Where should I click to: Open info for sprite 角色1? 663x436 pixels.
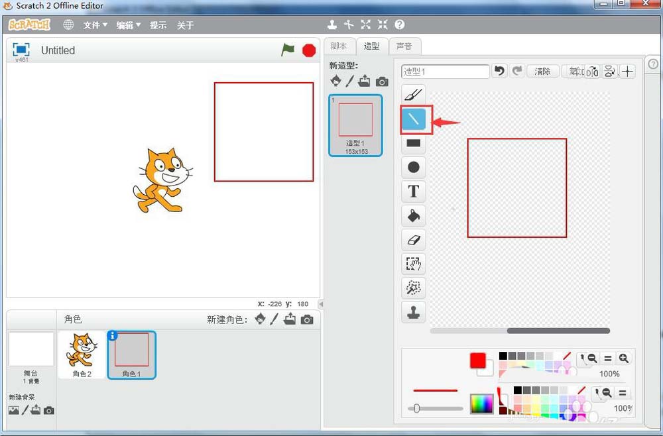[x=113, y=336]
